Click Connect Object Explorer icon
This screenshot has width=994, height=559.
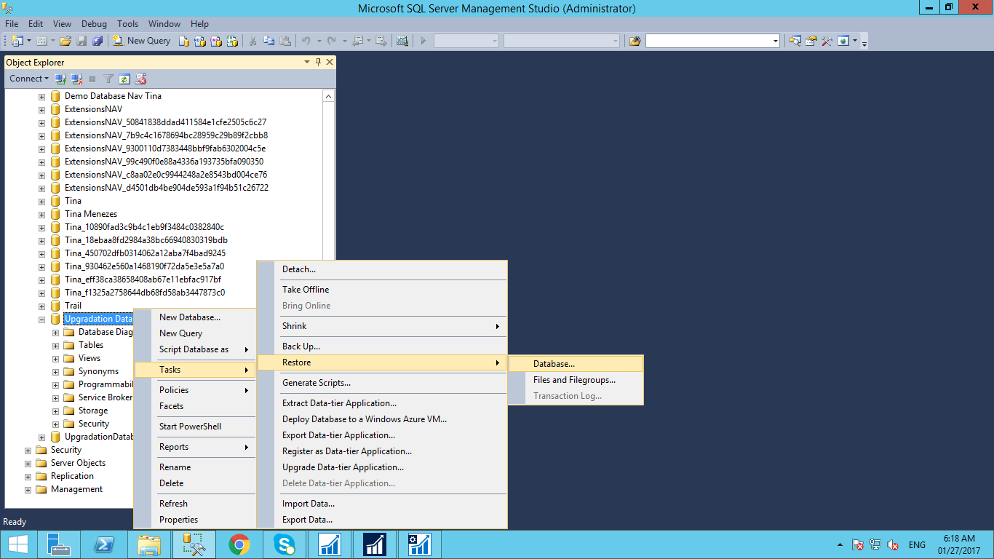[61, 79]
